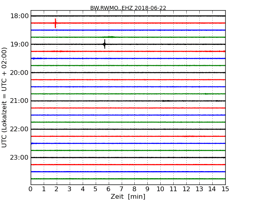The height and width of the screenshot is (205, 256).
Task: Click the 20:00 time label
Action: click(19, 73)
